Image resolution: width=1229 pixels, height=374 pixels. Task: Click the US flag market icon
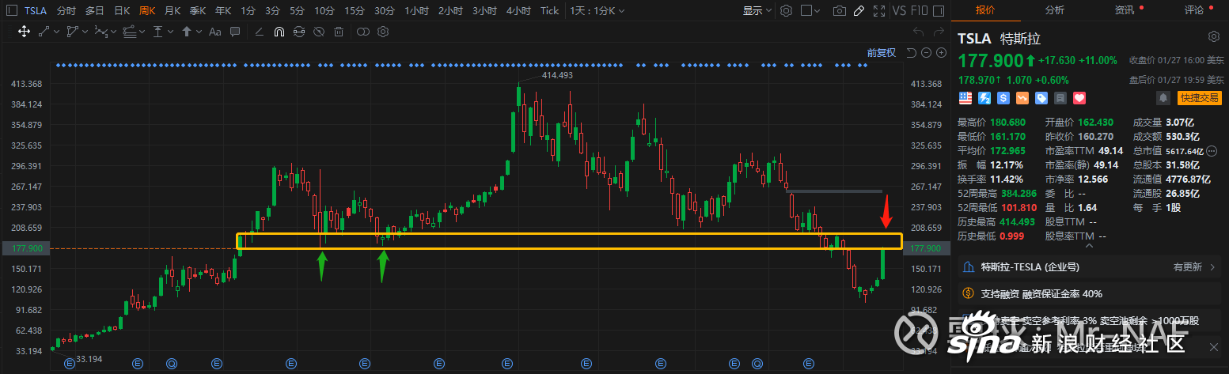pyautogui.click(x=965, y=98)
